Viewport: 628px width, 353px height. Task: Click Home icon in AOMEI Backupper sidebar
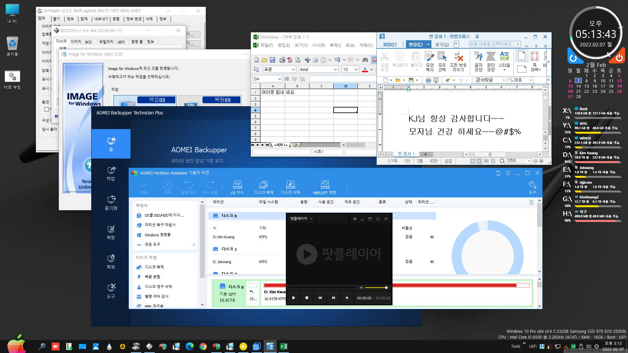coord(111,144)
